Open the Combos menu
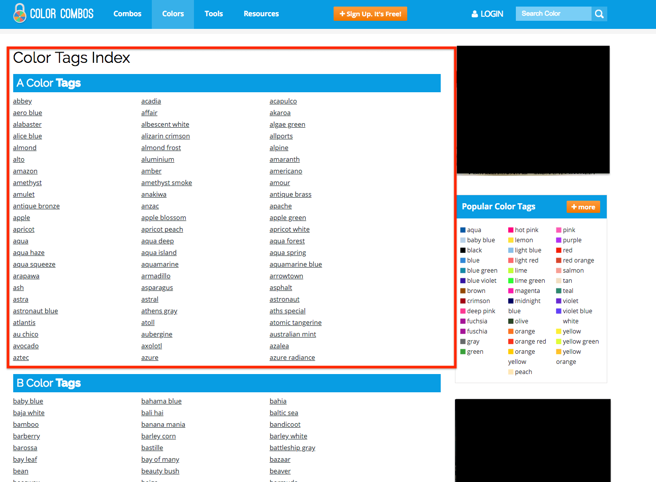Screen dimensions: 656x482 [127, 14]
